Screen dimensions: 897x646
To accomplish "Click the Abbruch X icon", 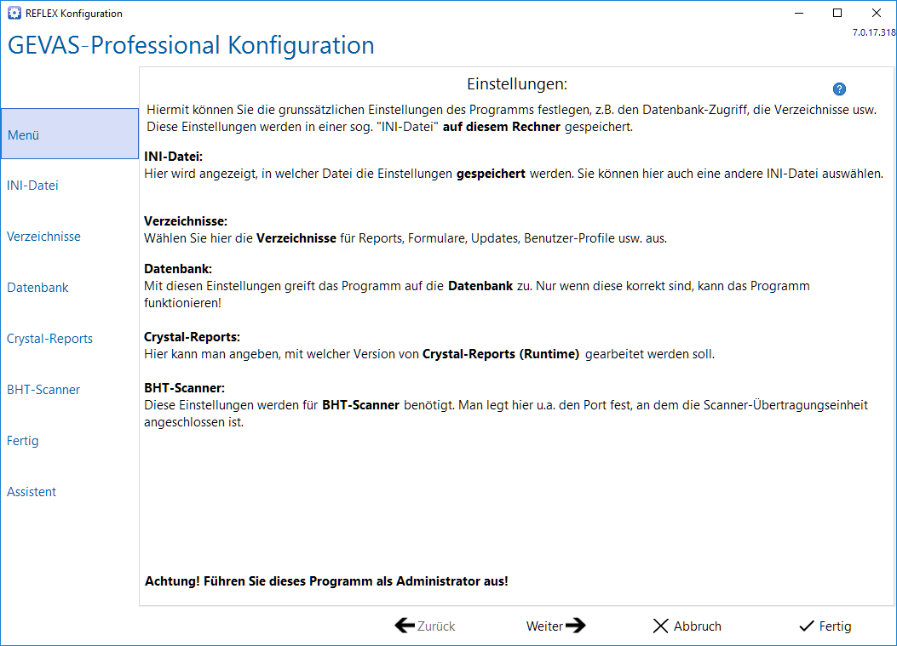I will pyautogui.click(x=660, y=626).
